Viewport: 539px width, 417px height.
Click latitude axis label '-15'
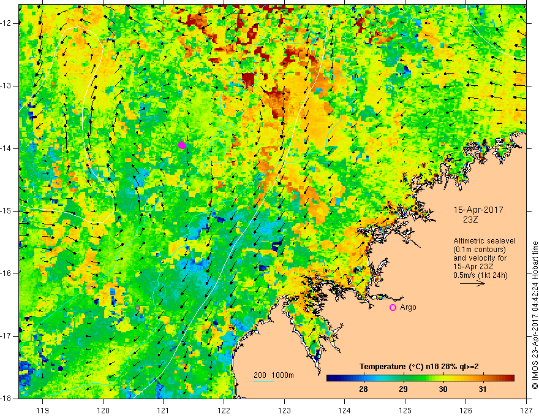pyautogui.click(x=6, y=211)
